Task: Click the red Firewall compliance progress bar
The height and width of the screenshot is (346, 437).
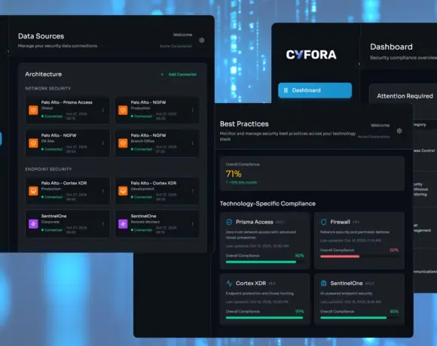Action: point(359,256)
